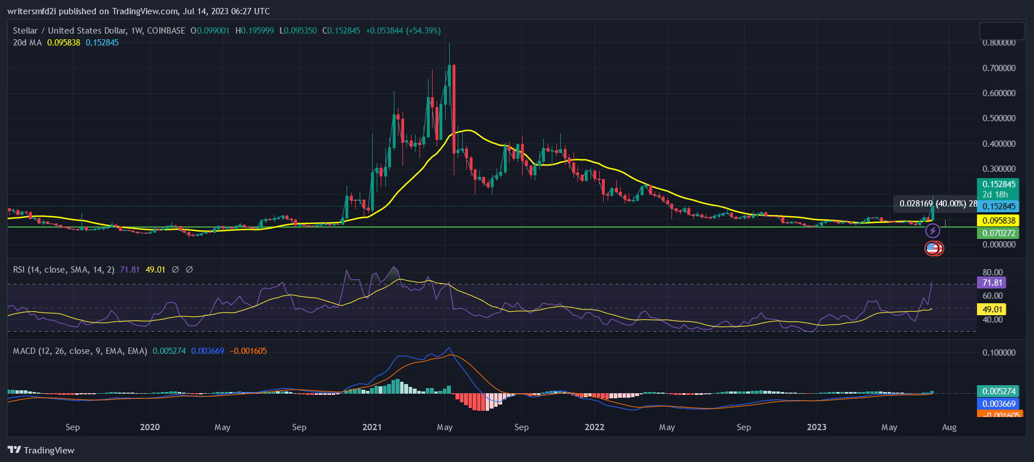1034x462 pixels.
Task: Click the yellow 0.095838 moving average price tag
Action: [x=998, y=221]
